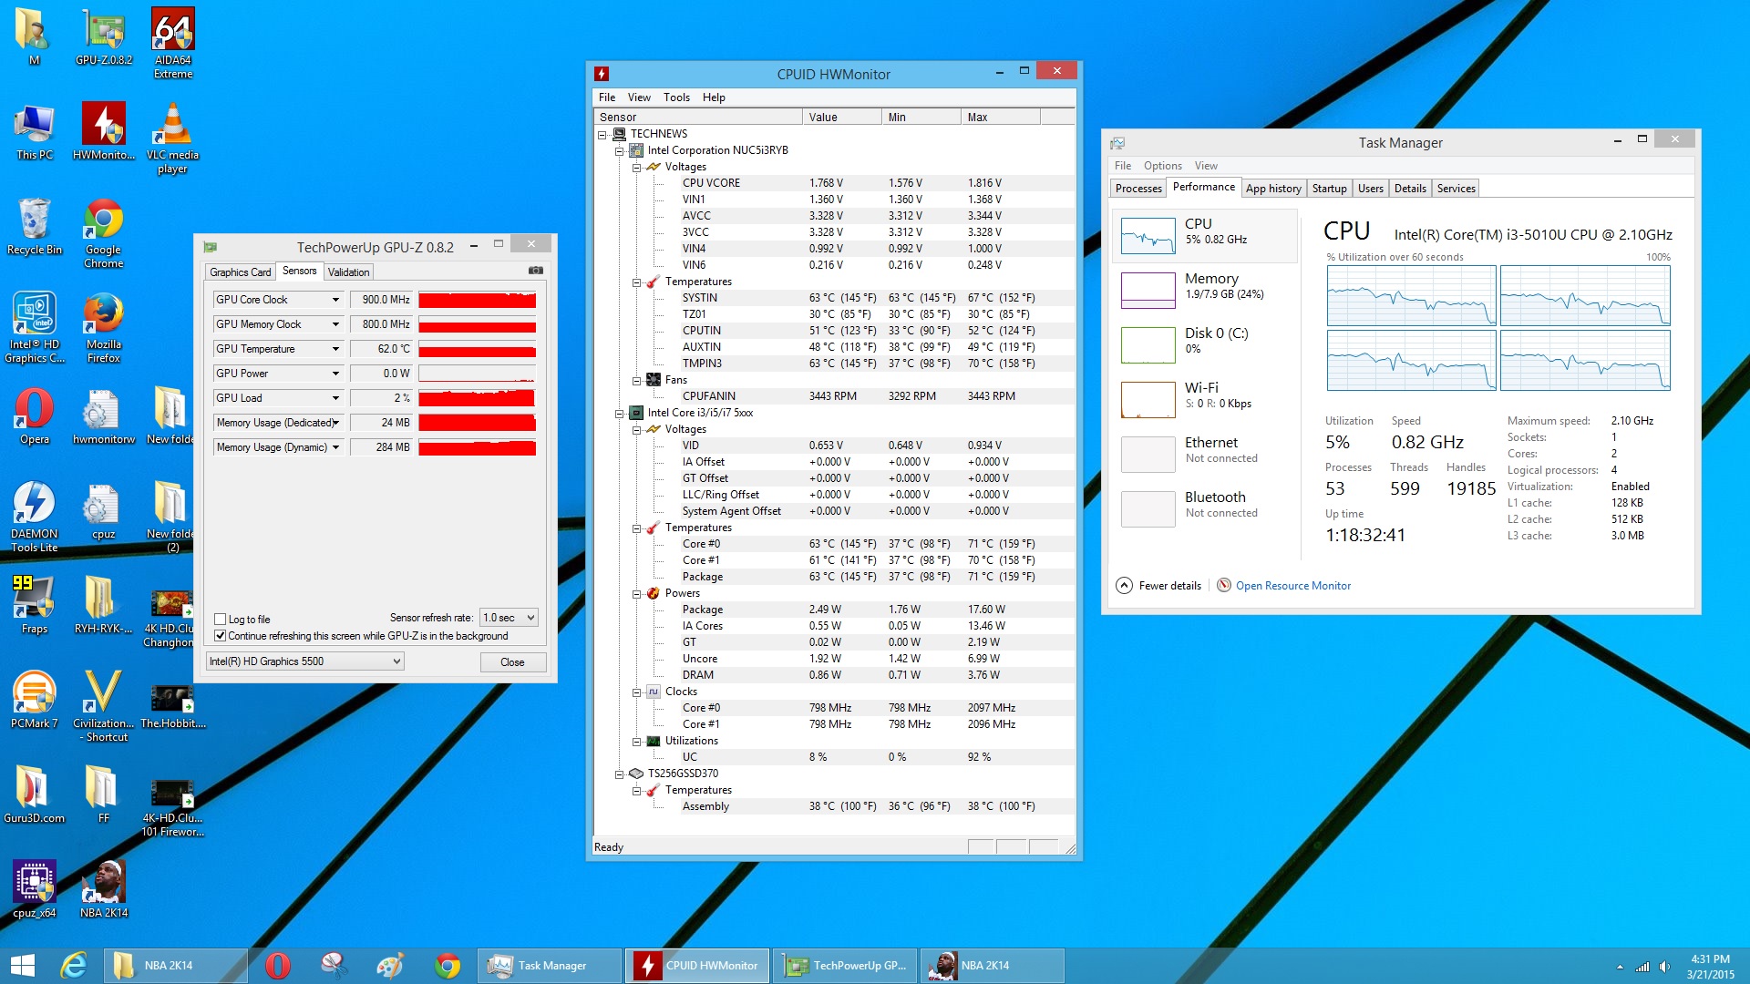Image resolution: width=1750 pixels, height=984 pixels.
Task: Click the GPU Load red graph
Action: [477, 398]
